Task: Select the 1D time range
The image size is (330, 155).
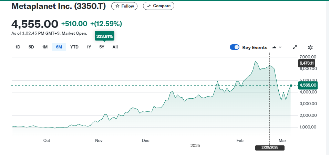Action: pyautogui.click(x=18, y=47)
